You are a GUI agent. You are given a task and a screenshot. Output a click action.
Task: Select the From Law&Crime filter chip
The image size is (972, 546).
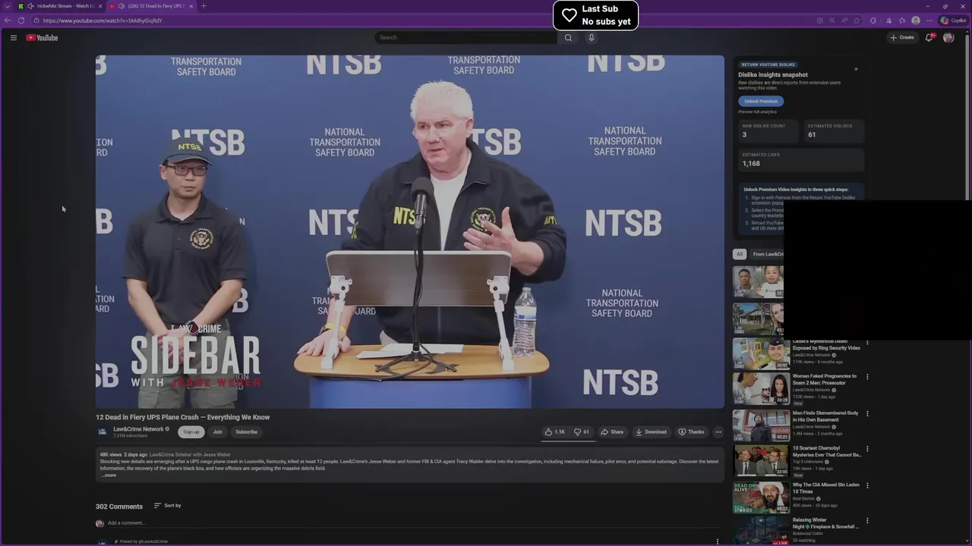pyautogui.click(x=767, y=254)
